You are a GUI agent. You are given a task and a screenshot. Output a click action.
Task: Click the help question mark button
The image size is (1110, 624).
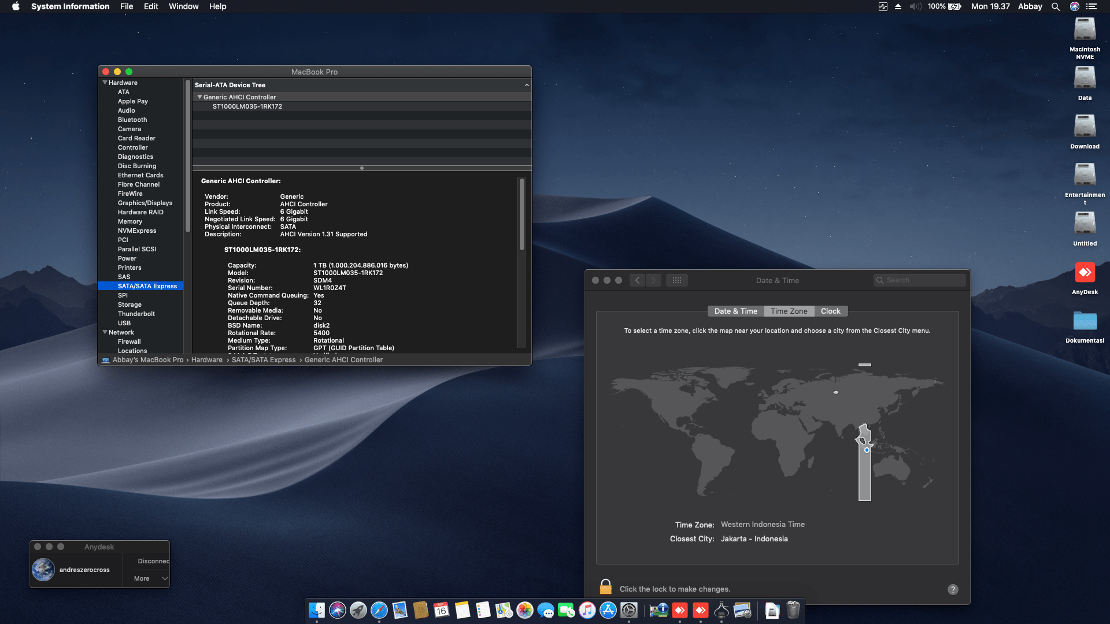953,589
